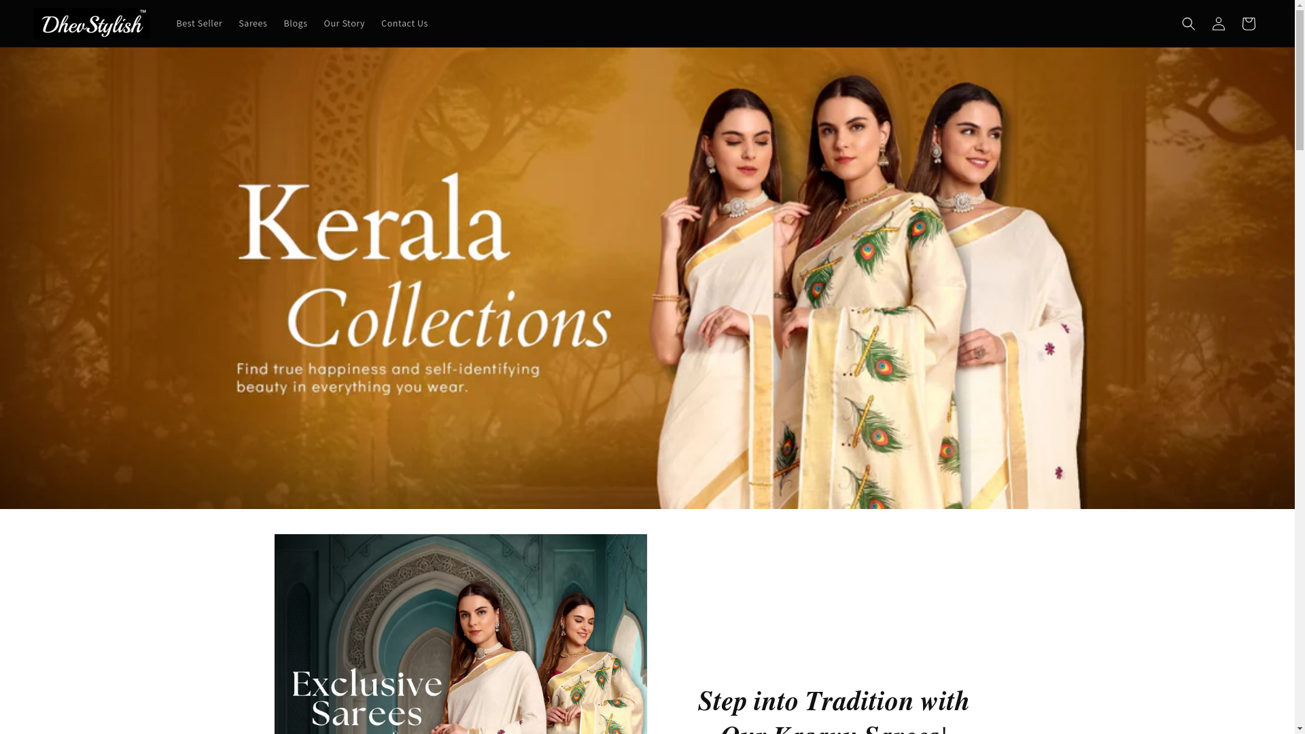This screenshot has height=734, width=1305.
Task: Select Contact Us in navigation
Action: pos(404,23)
